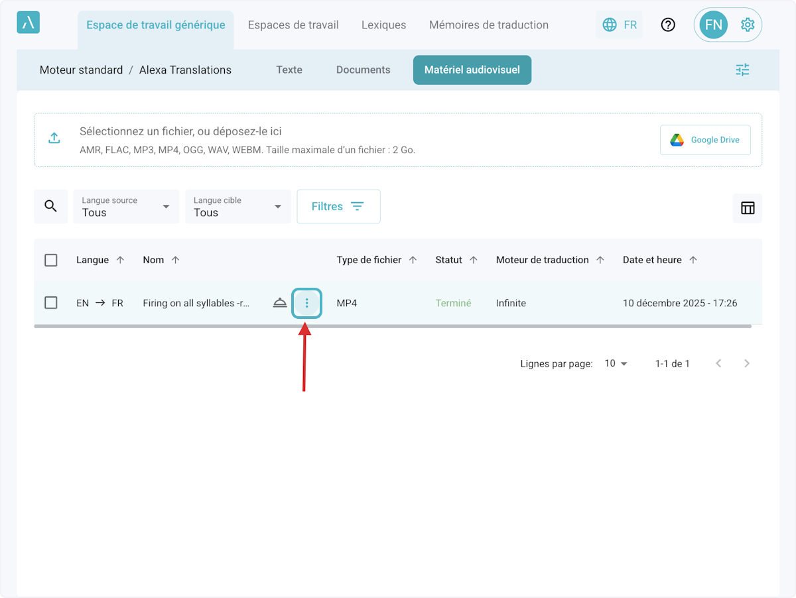Expand the Langue cible dropdown
The width and height of the screenshot is (796, 598).
[x=237, y=207]
